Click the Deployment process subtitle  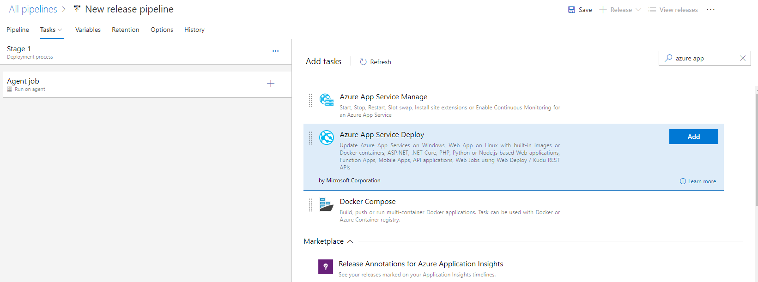30,57
